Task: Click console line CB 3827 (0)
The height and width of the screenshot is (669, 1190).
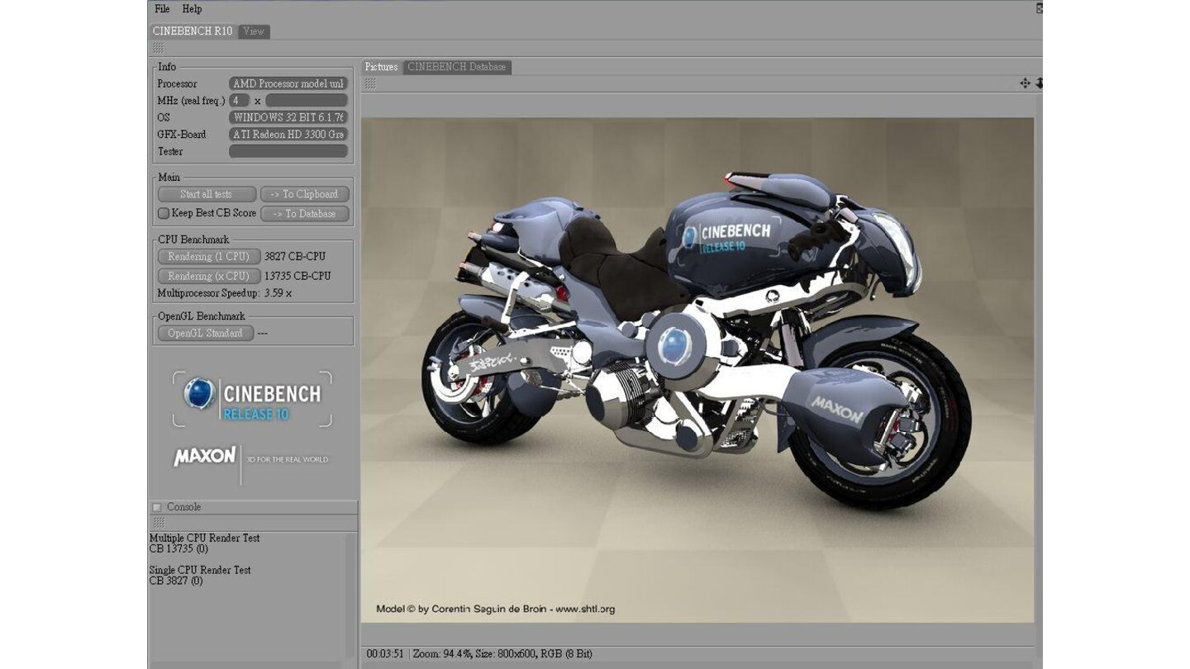Action: pyautogui.click(x=176, y=581)
